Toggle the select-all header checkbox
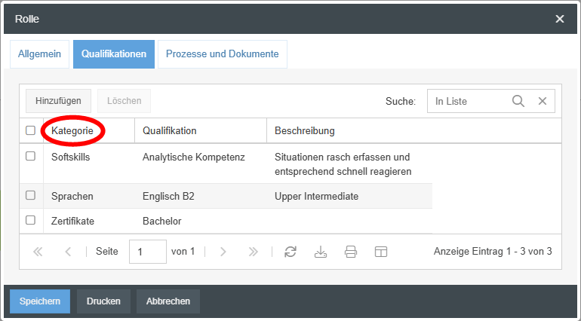This screenshot has width=581, height=321. point(30,130)
